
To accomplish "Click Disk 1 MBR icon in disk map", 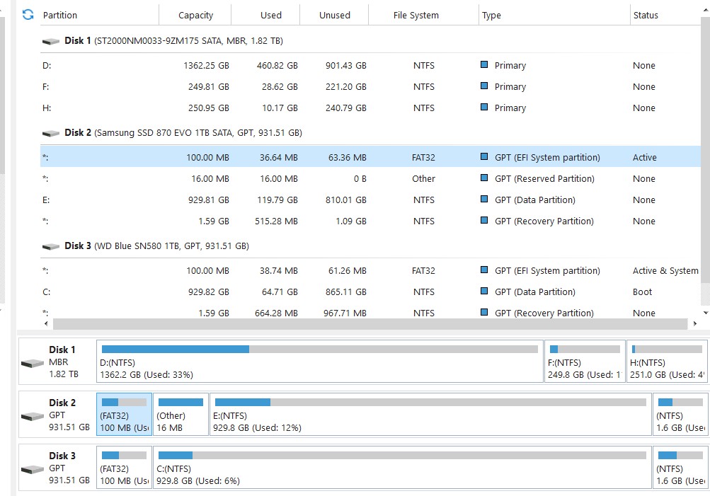I will pyautogui.click(x=32, y=363).
